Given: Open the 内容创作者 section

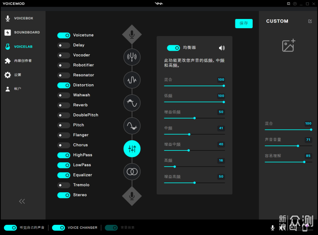Looking at the screenshot, I should [23, 61].
